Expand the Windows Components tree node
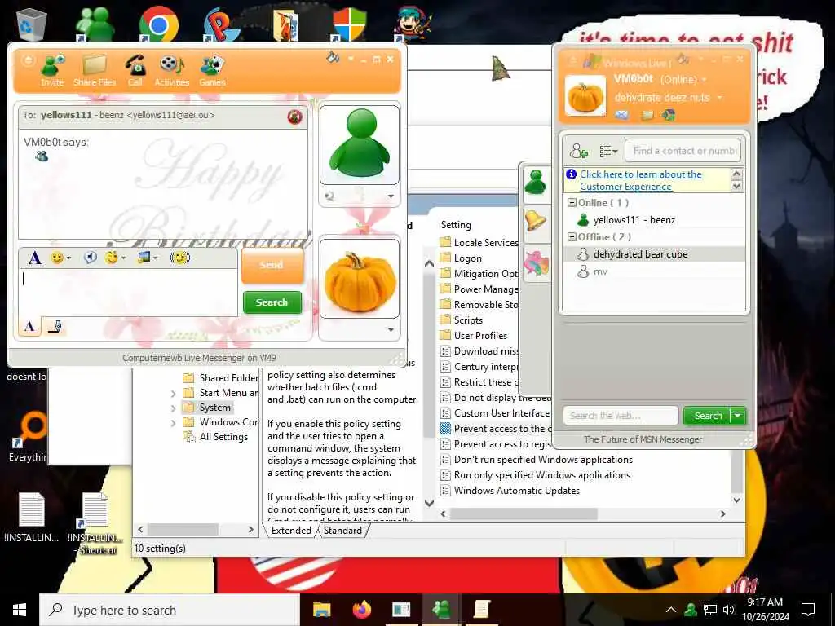The height and width of the screenshot is (626, 835). 173,424
